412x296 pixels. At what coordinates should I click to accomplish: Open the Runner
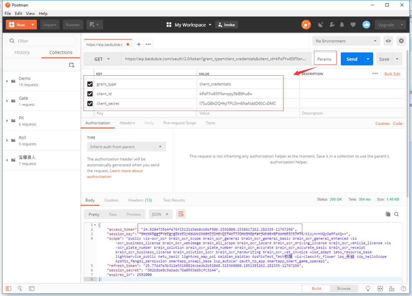(x=73, y=25)
